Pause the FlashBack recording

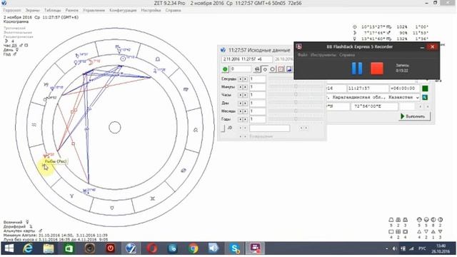click(x=357, y=69)
